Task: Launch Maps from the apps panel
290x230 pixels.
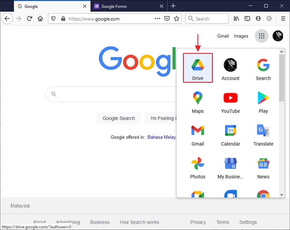Action: [198, 102]
